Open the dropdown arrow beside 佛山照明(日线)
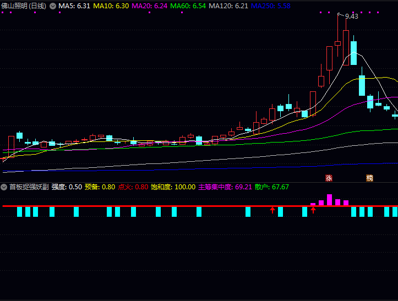The height and width of the screenshot is (301, 398). pyautogui.click(x=53, y=6)
